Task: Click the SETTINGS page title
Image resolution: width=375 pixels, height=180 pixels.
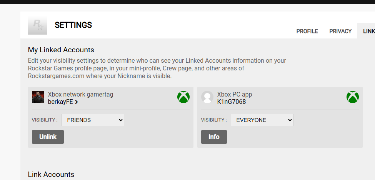Action: tap(73, 25)
